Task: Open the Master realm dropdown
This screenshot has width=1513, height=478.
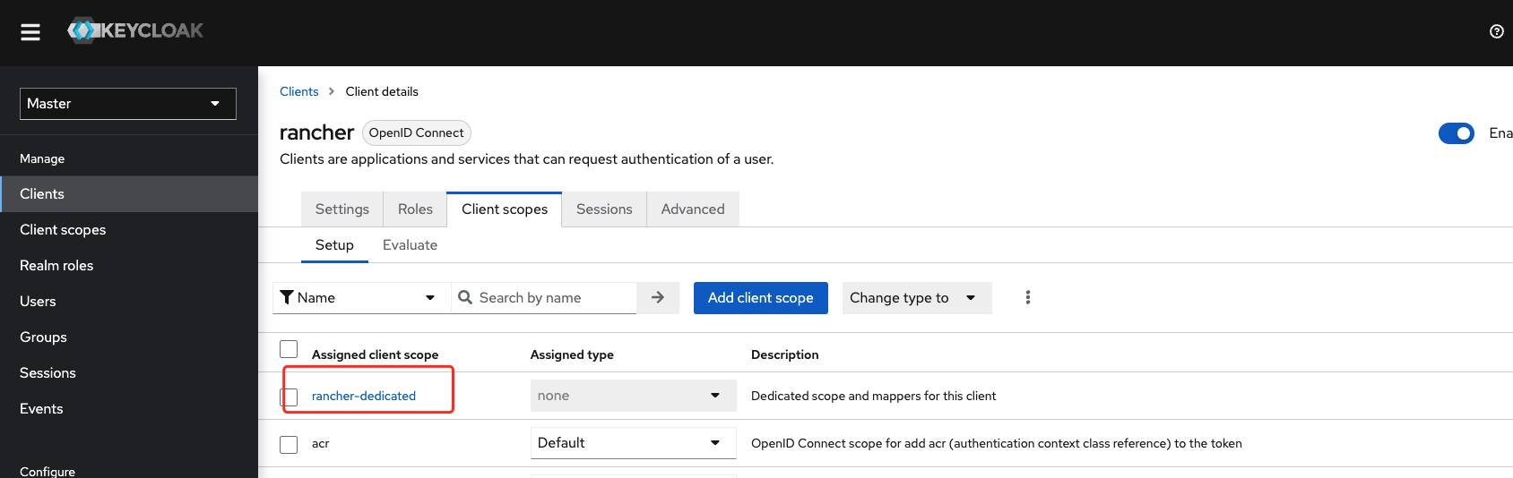Action: [128, 104]
